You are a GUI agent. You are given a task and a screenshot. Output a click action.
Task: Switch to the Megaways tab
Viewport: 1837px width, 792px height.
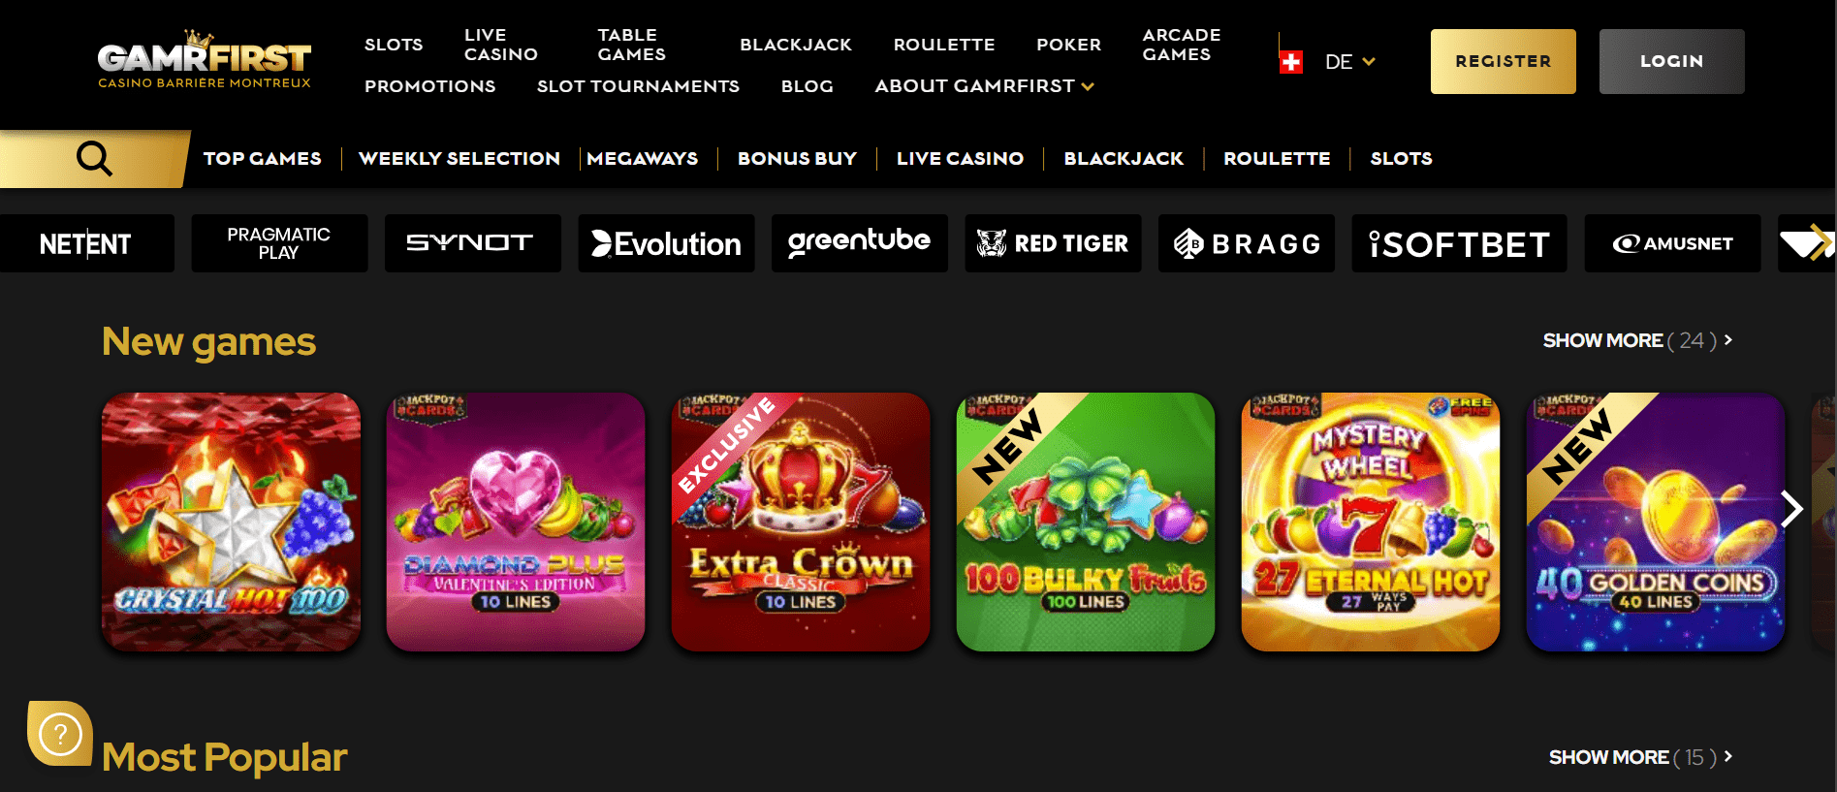coord(642,158)
